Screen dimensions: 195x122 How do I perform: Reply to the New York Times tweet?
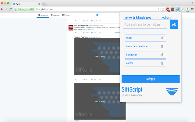click(x=75, y=79)
